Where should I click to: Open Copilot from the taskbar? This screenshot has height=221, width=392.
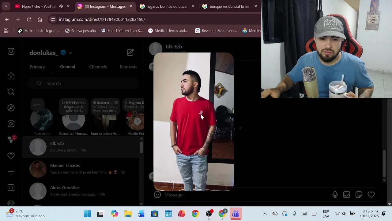click(x=115, y=214)
